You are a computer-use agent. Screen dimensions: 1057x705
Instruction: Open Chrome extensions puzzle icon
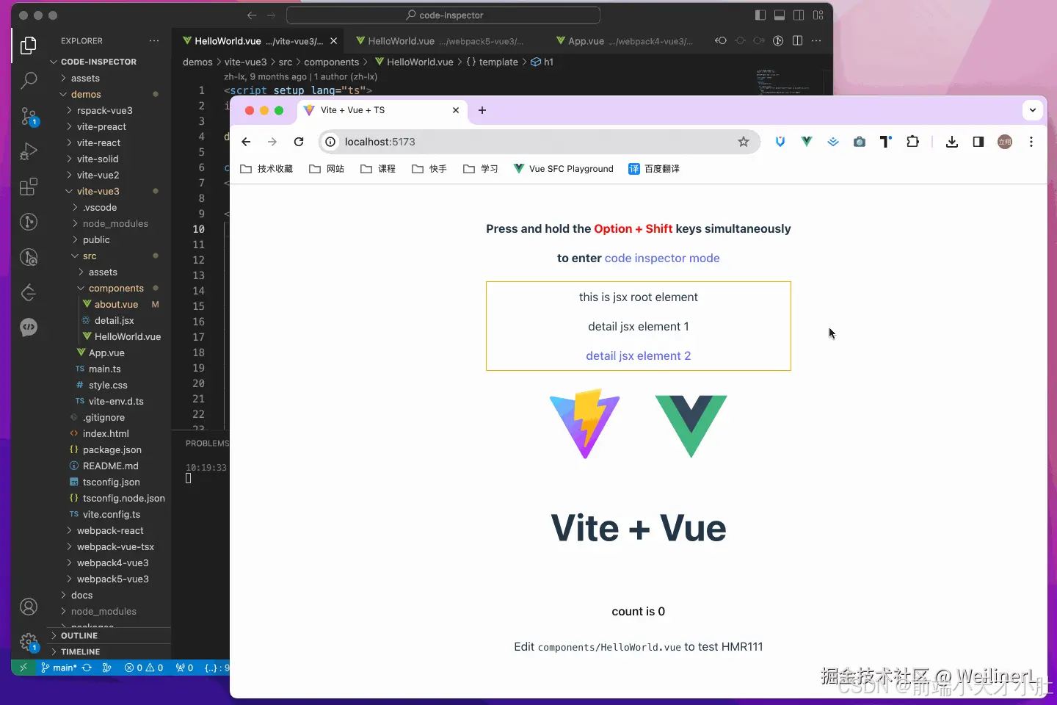pos(912,142)
